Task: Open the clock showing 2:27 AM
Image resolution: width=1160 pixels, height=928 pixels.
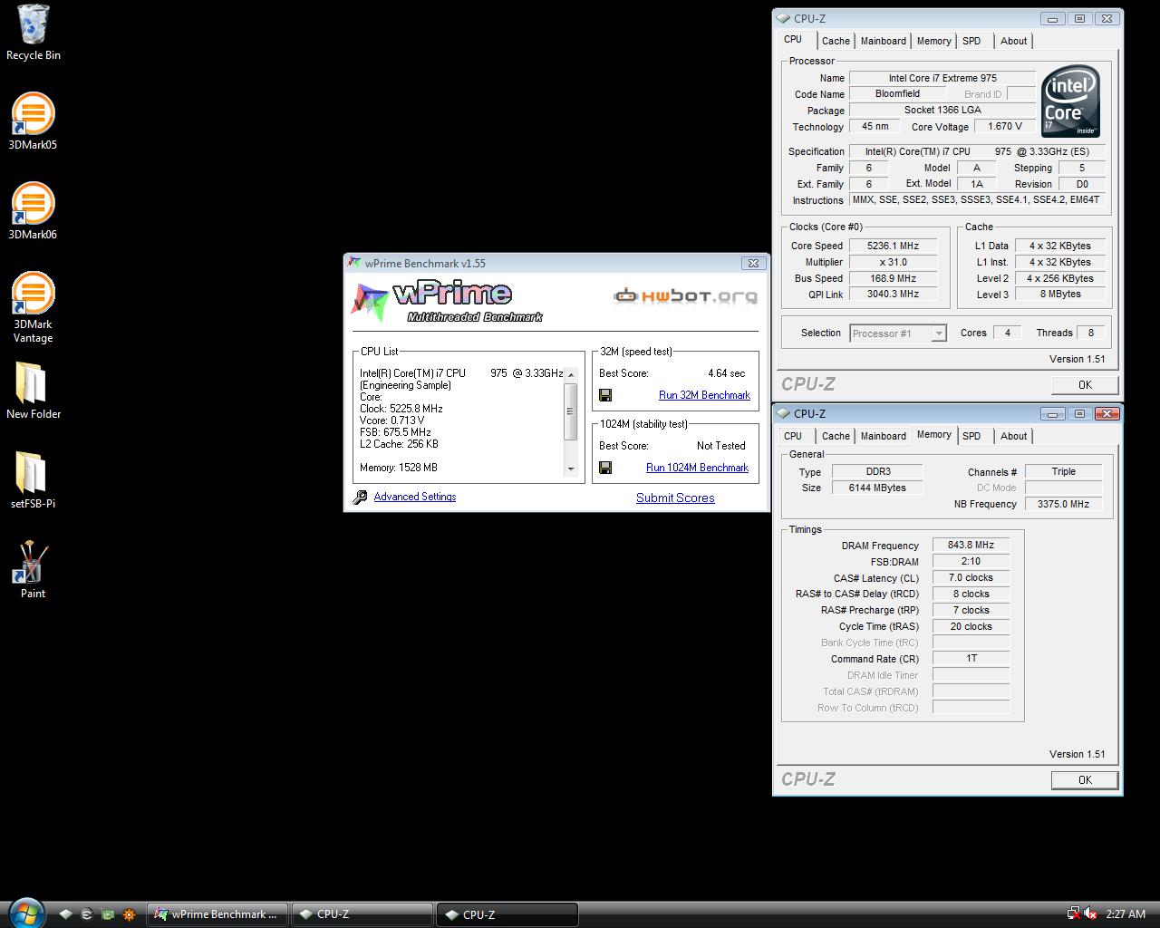Action: (x=1126, y=914)
